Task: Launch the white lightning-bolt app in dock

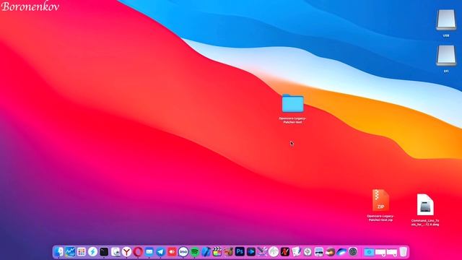Action: [92, 252]
